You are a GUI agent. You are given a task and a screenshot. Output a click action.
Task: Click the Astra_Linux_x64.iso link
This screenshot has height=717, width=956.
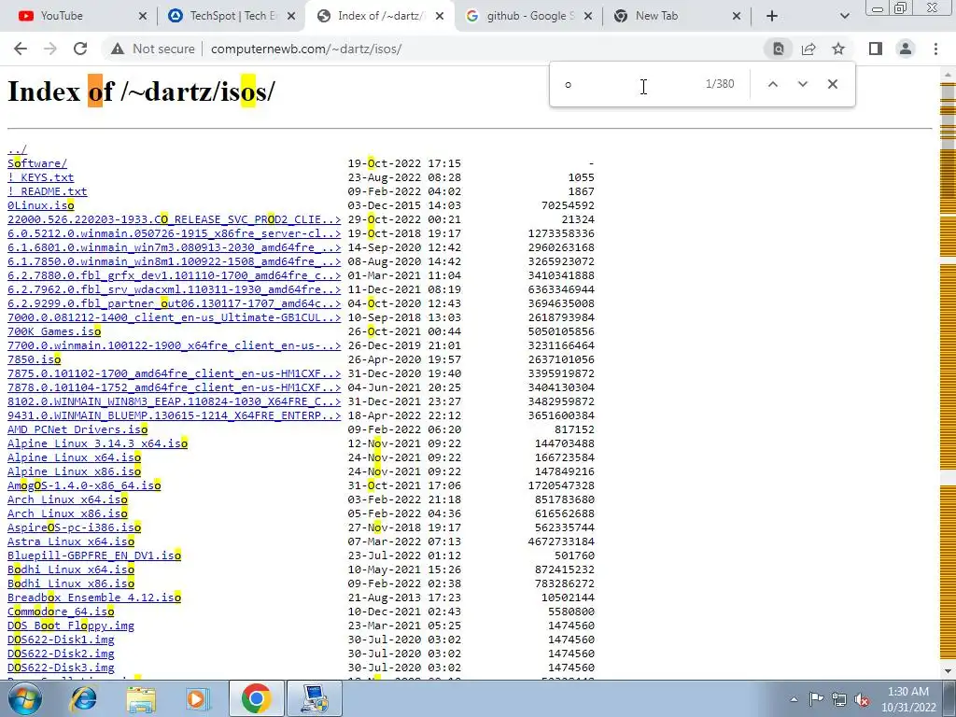click(71, 542)
